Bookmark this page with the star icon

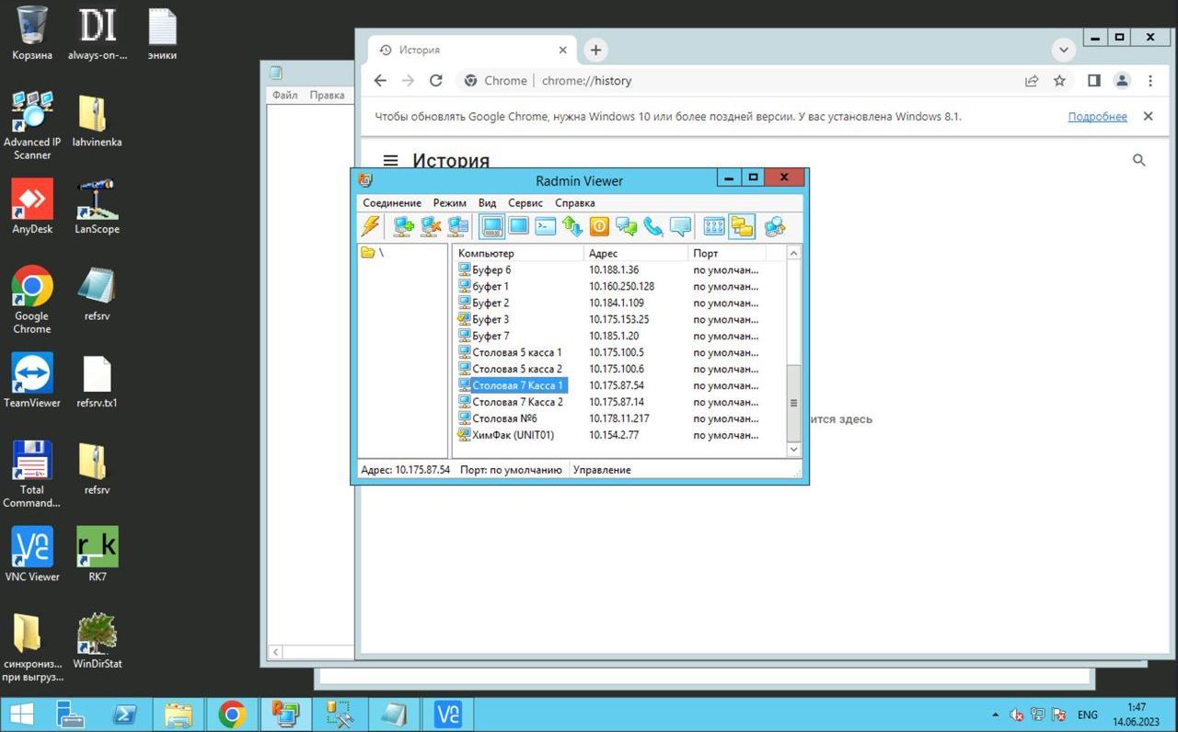pos(1059,81)
